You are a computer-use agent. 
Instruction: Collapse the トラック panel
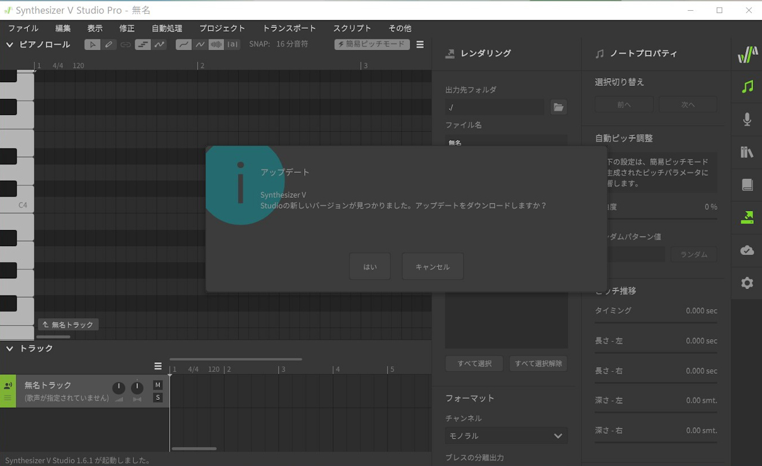click(x=10, y=349)
